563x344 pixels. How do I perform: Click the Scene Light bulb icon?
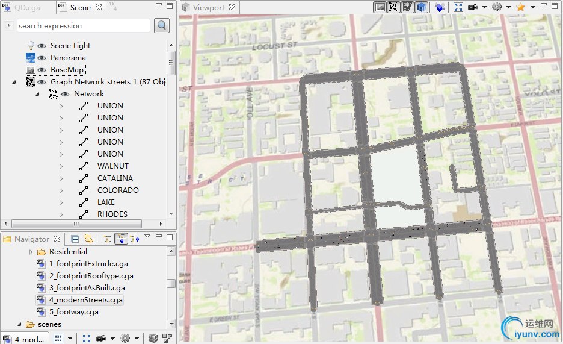pyautogui.click(x=31, y=46)
